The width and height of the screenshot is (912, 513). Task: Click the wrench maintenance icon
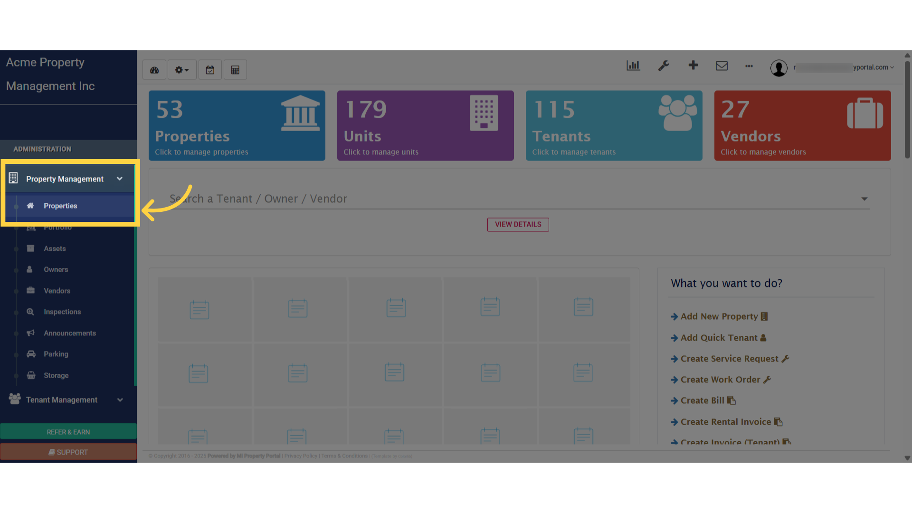[x=664, y=66]
